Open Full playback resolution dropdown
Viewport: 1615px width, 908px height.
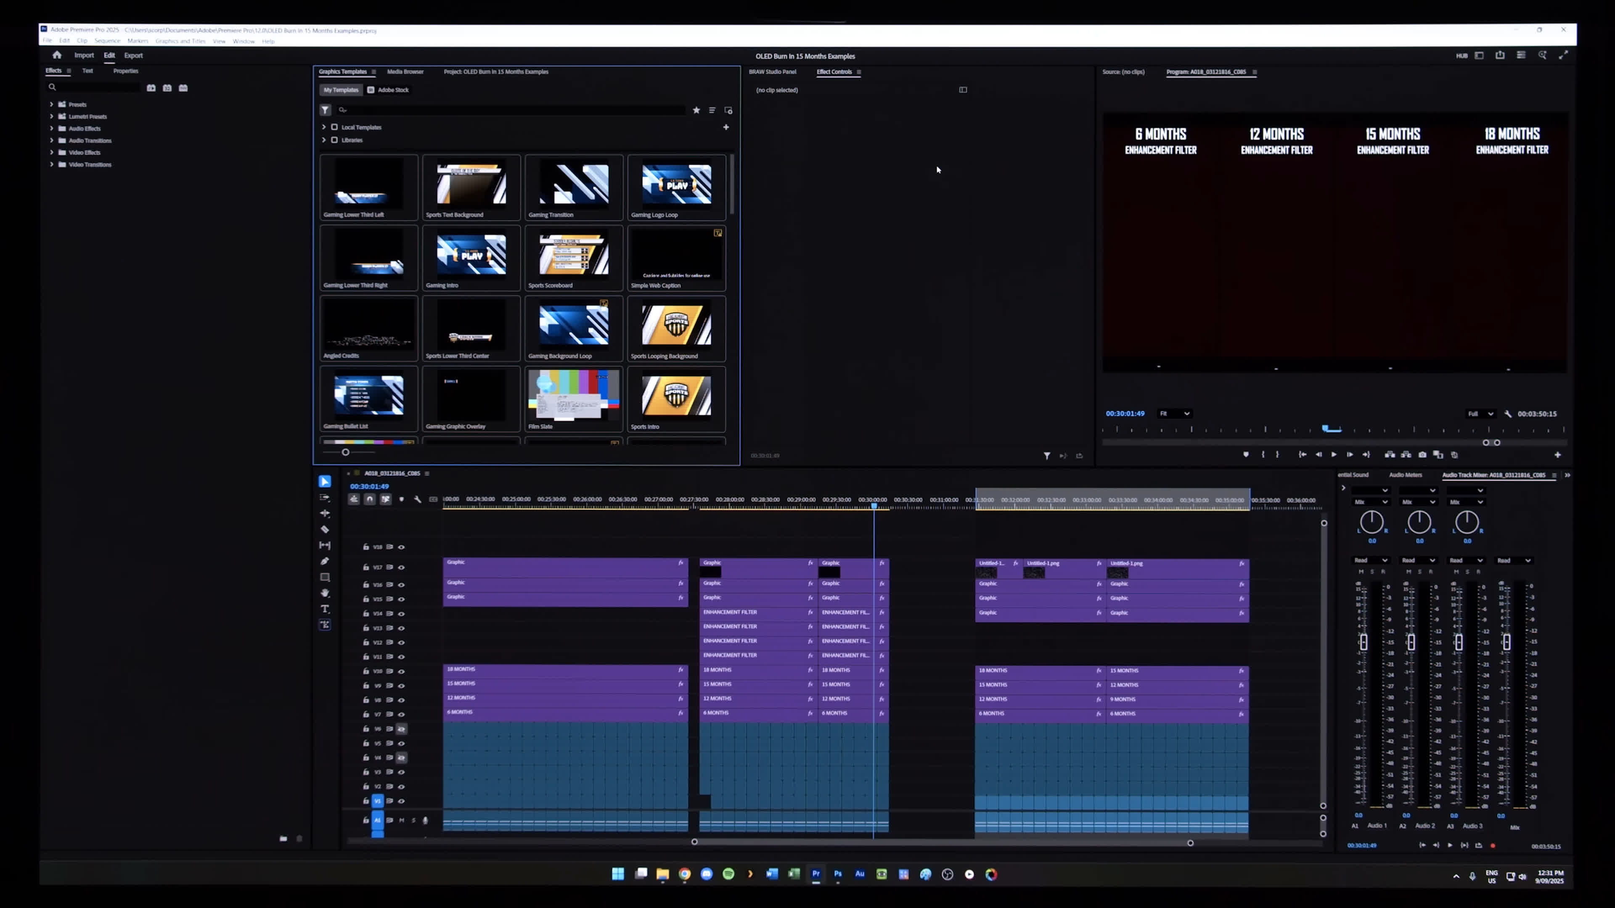pyautogui.click(x=1481, y=414)
